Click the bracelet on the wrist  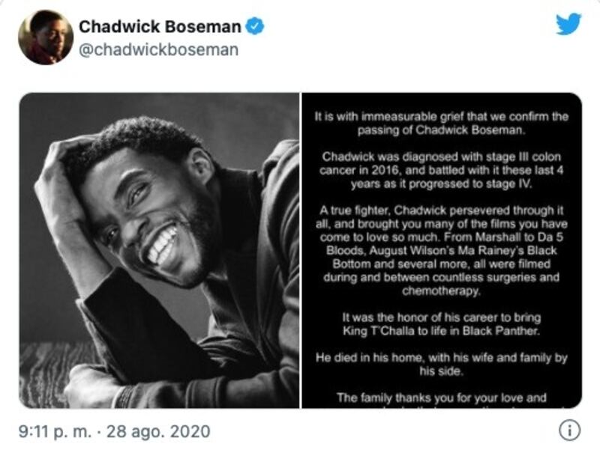(125, 395)
